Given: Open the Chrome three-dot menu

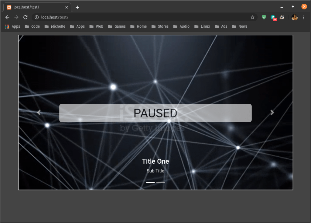Looking at the screenshot, I should pos(304,17).
